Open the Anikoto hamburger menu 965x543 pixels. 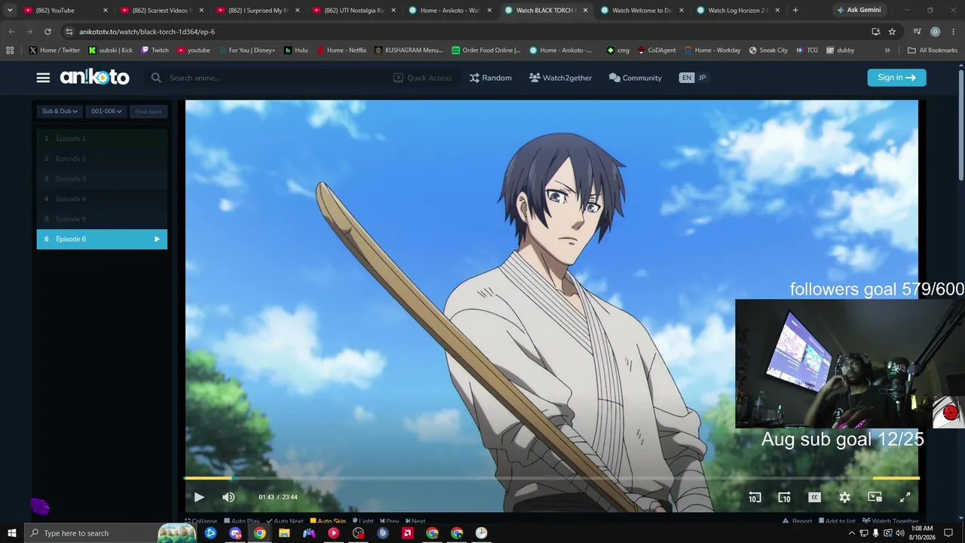tap(43, 78)
